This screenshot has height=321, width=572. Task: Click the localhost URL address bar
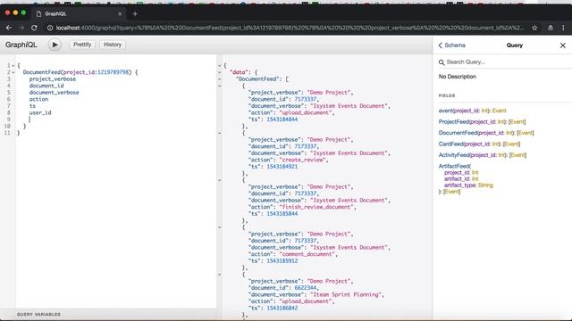click(290, 28)
